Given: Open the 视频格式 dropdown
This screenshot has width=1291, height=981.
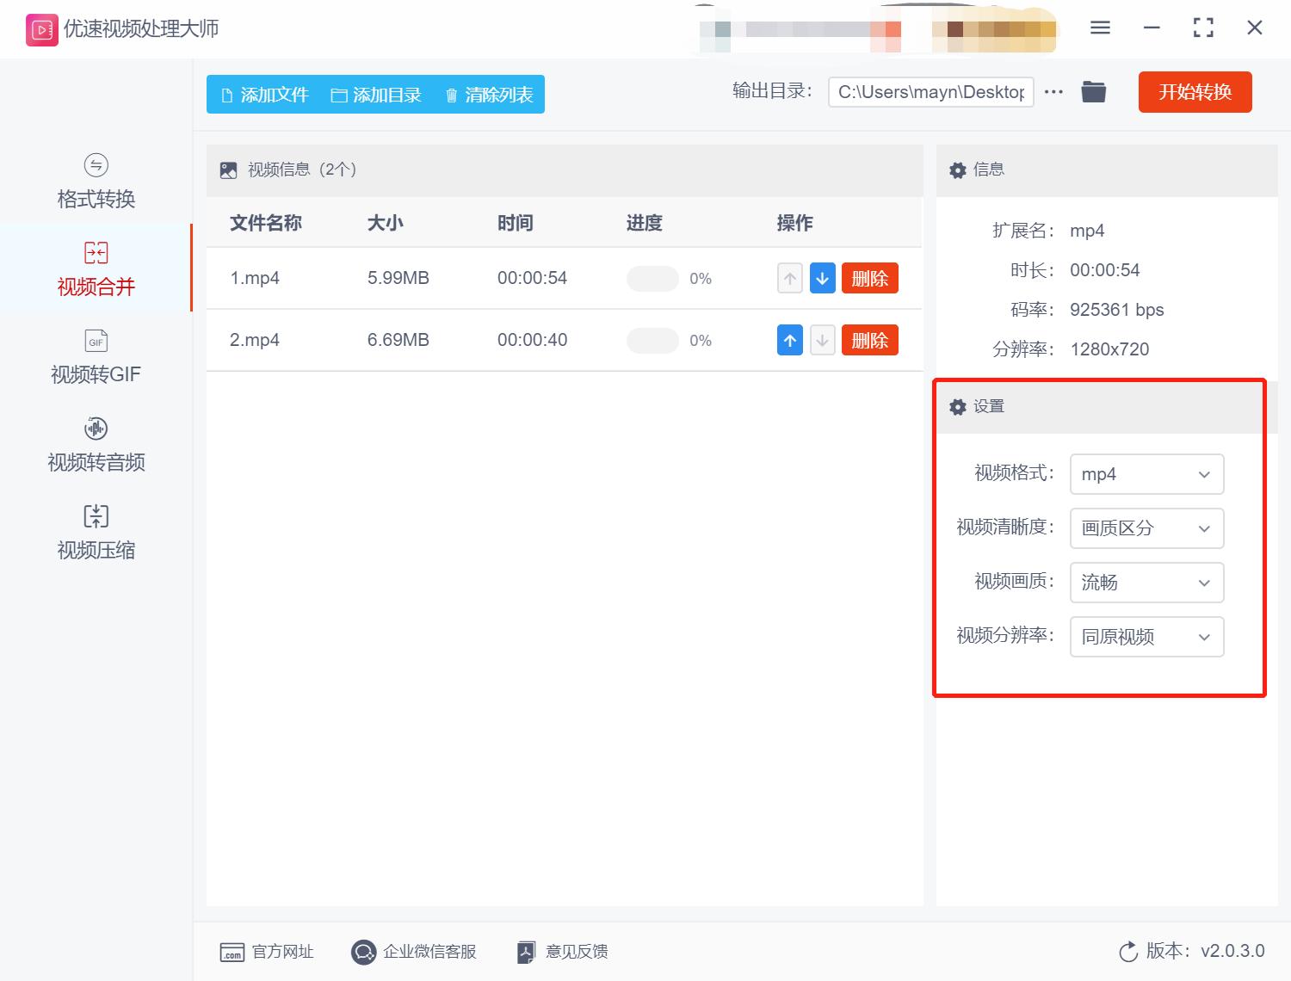Looking at the screenshot, I should point(1146,474).
